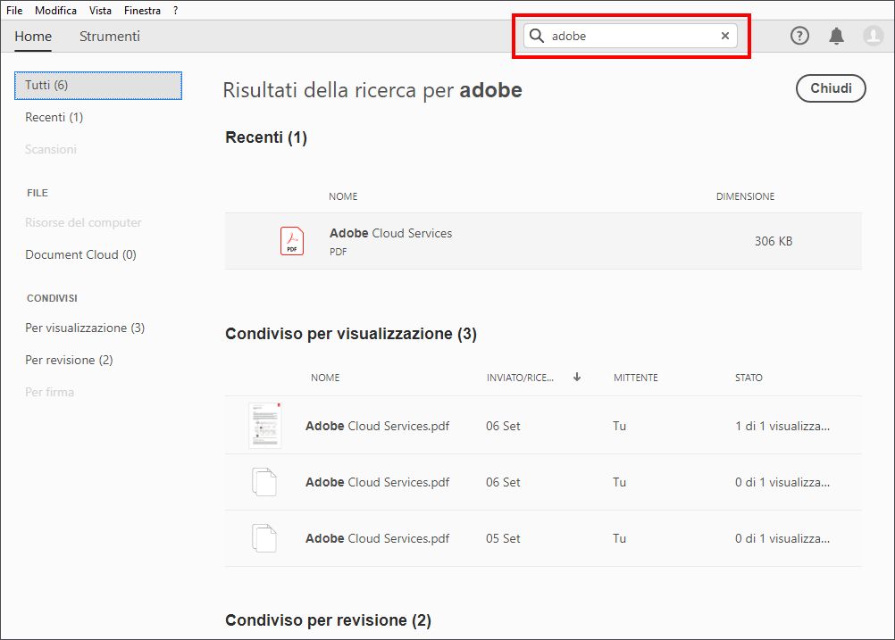Sort by DIMENSIONE column header
Image resolution: width=895 pixels, height=640 pixels.
(x=746, y=196)
